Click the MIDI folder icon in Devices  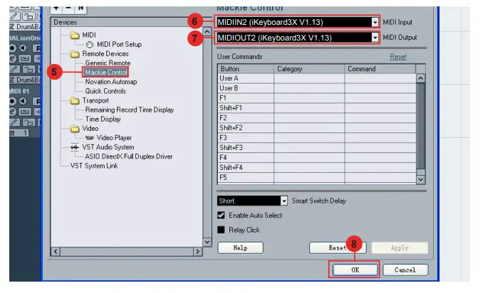(74, 36)
